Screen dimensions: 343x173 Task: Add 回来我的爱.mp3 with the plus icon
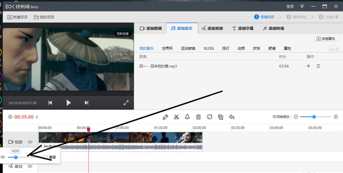click(308, 66)
